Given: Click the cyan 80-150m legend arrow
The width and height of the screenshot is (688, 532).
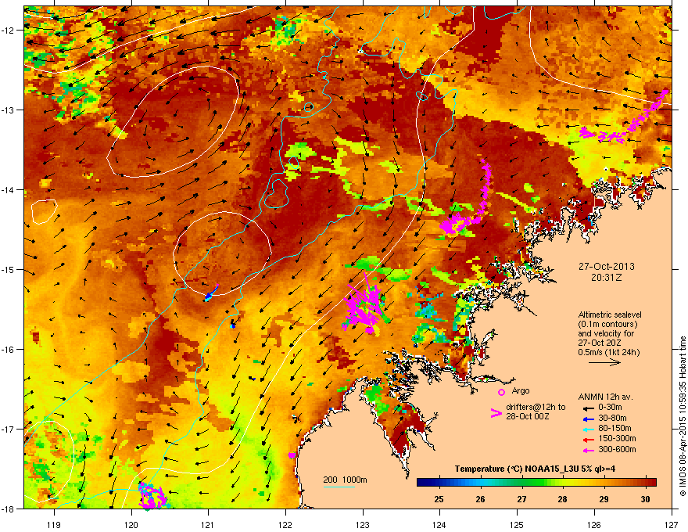Looking at the screenshot, I should 588,429.
